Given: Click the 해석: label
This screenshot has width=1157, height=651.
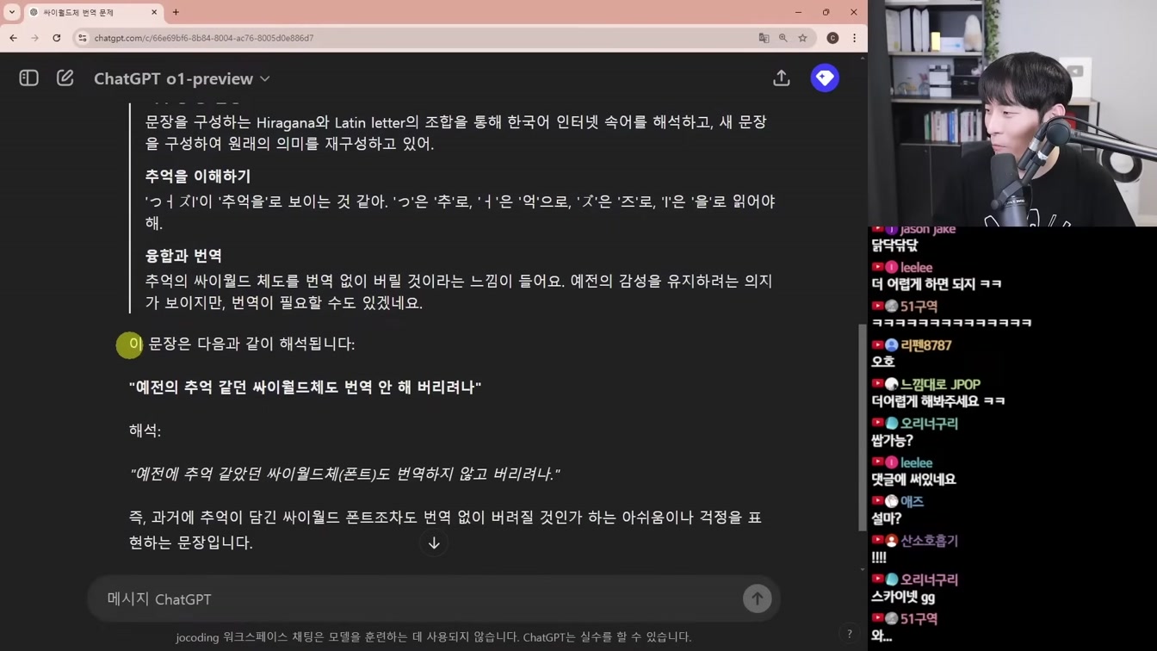Looking at the screenshot, I should 145,431.
